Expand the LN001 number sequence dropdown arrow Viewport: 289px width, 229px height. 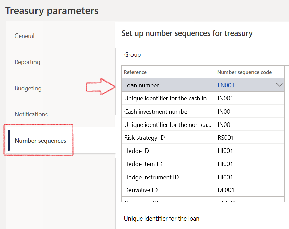tap(279, 85)
